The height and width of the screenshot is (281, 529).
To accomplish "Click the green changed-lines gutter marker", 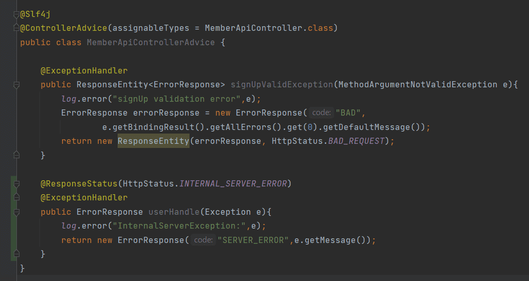I will (13, 219).
